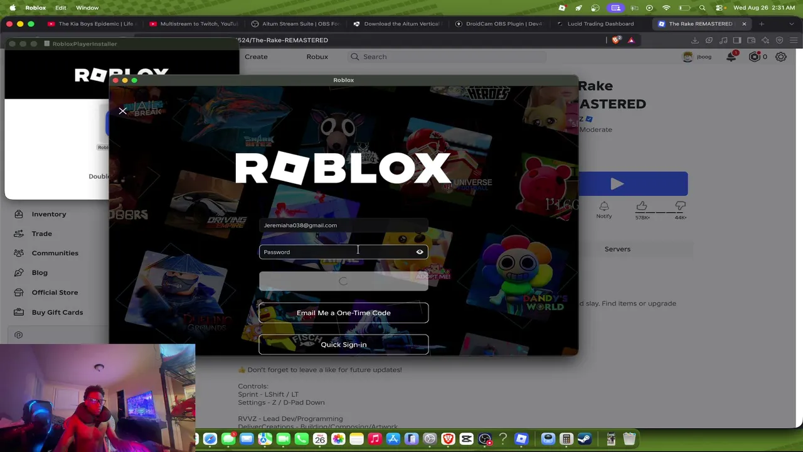Click the Trade icon in sidebar
803x452 pixels.
tap(19, 234)
